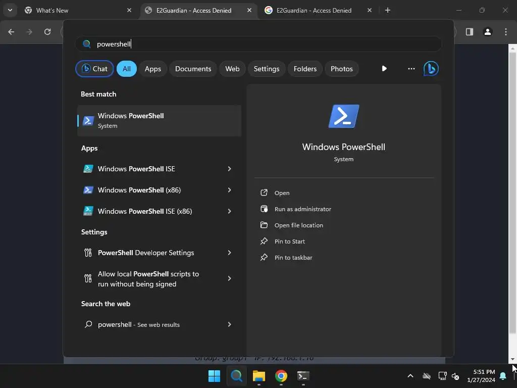
Task: Select the Chat filter
Action: (x=94, y=69)
